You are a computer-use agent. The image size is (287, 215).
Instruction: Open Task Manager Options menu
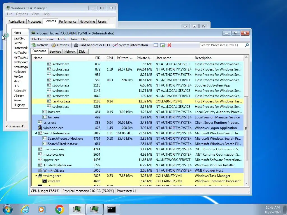coord(22,14)
